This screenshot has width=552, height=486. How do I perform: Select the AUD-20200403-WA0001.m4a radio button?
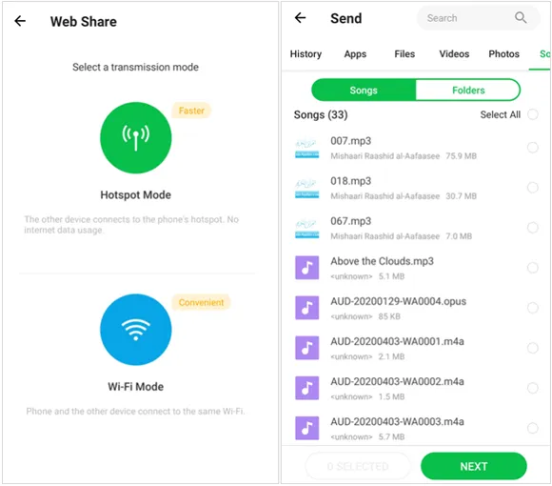[533, 348]
